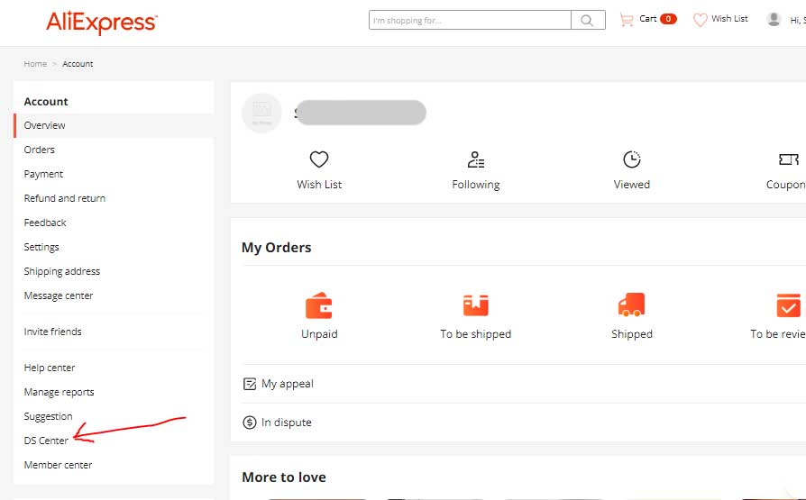The width and height of the screenshot is (806, 500).
Task: Open the My appeal link
Action: tap(288, 384)
